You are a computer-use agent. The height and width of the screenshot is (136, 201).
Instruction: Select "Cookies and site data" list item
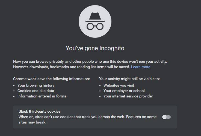36,91
